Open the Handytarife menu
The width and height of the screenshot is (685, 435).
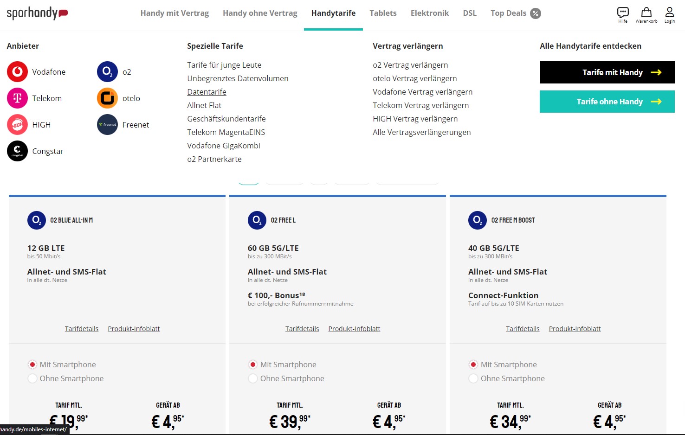click(x=333, y=13)
